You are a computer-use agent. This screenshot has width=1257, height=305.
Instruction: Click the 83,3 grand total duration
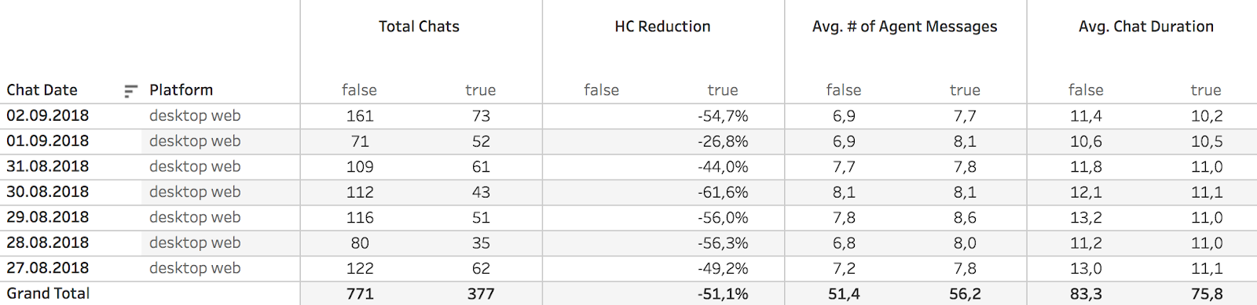coord(1086,294)
